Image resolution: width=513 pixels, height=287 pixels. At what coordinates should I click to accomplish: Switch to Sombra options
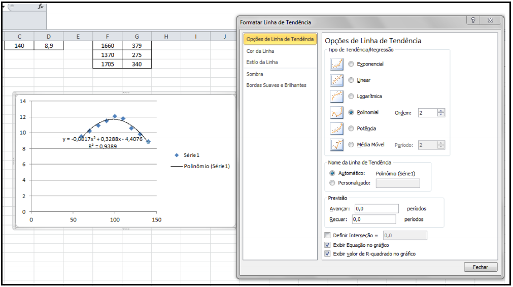[255, 74]
